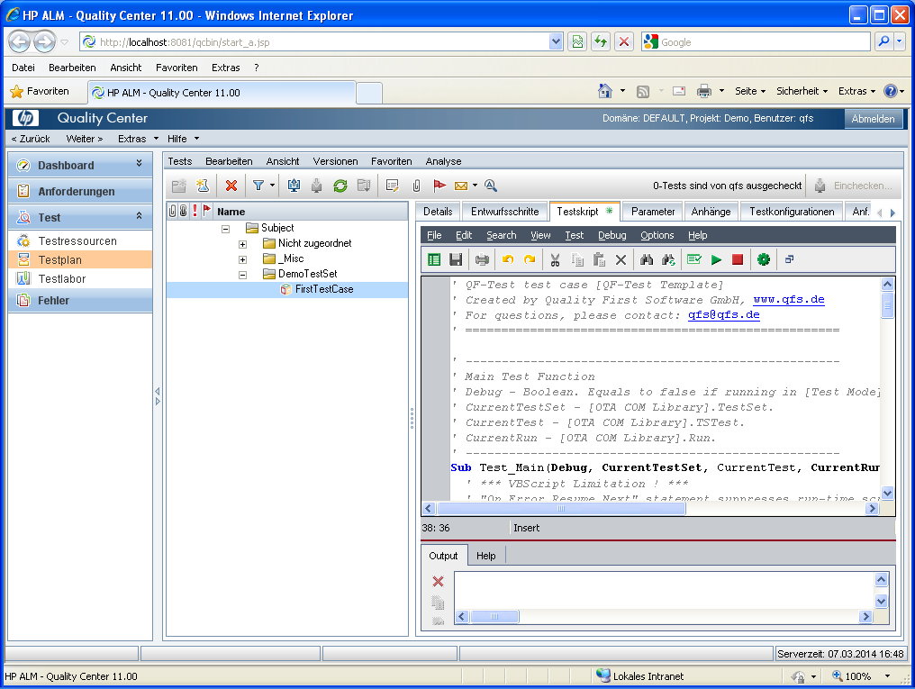Click the edit details pencil icon
Image resolution: width=915 pixels, height=689 pixels.
(x=392, y=186)
